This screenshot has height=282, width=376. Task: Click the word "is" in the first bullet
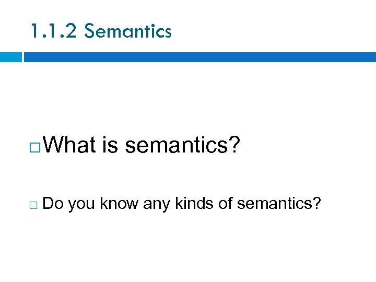click(110, 147)
